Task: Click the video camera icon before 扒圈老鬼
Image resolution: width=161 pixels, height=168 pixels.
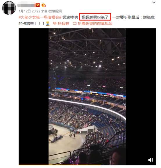Action: pyautogui.click(x=75, y=24)
